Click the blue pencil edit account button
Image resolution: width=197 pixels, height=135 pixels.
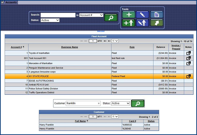143,15
